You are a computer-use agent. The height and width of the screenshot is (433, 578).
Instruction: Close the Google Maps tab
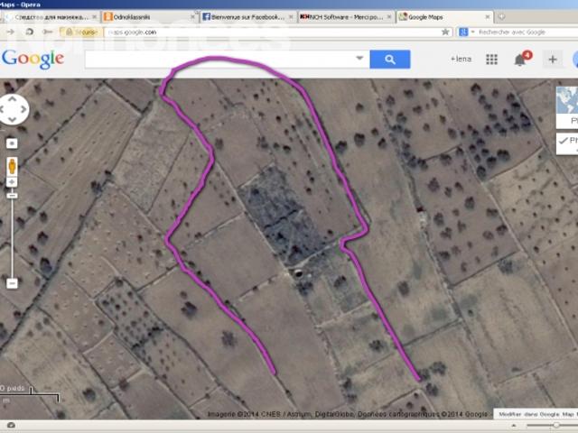tap(488, 17)
